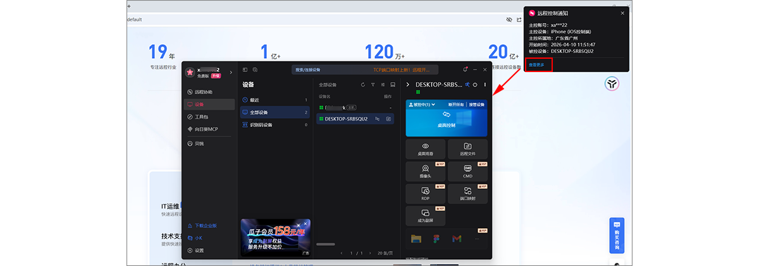This screenshot has height=266, width=759.
Task: Open the RDP connection tile
Action: [426, 194]
